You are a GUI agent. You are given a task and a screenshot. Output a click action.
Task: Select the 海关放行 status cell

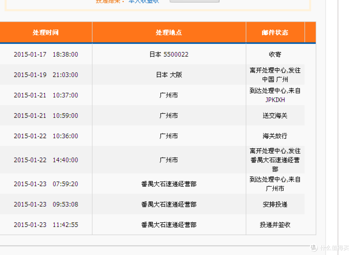tap(275, 136)
